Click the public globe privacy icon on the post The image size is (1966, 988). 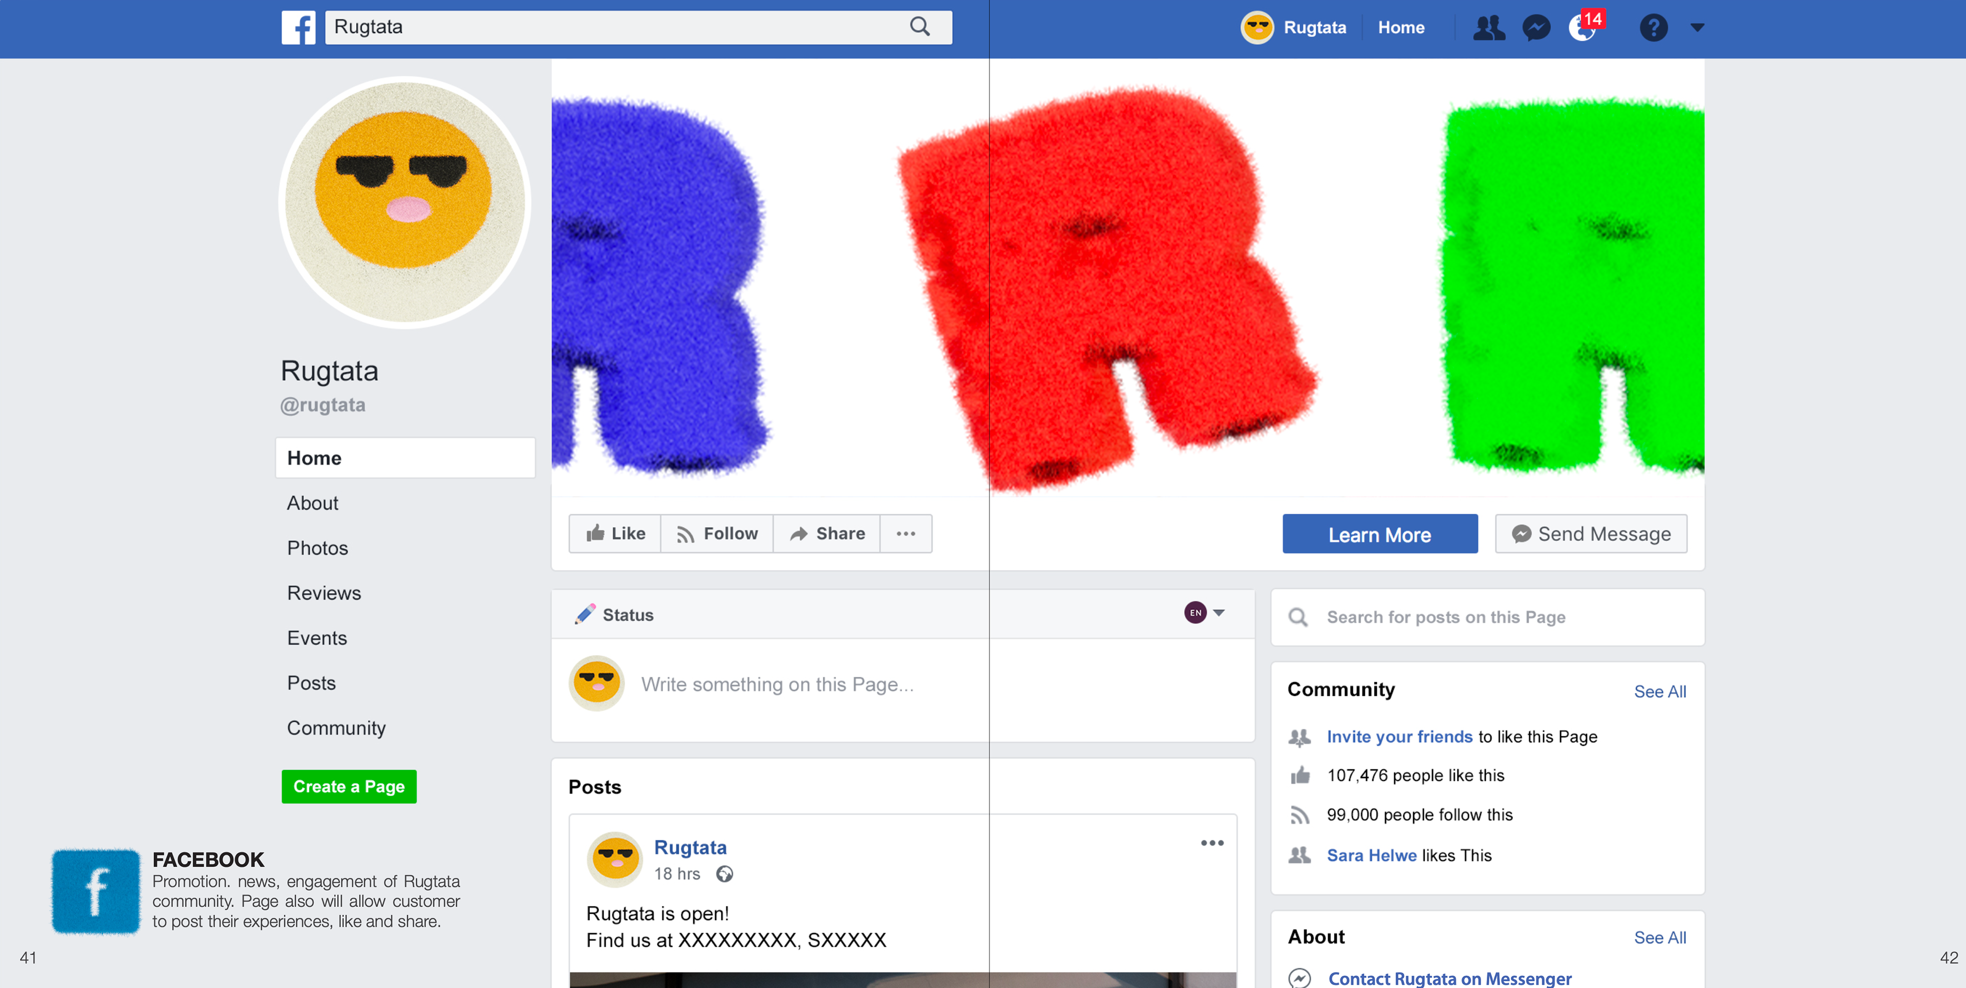724,874
